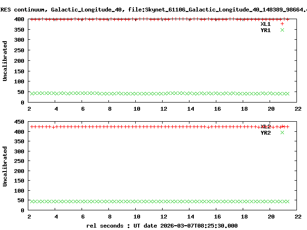Click the 0 tick label on bottom plot

tap(23, 210)
